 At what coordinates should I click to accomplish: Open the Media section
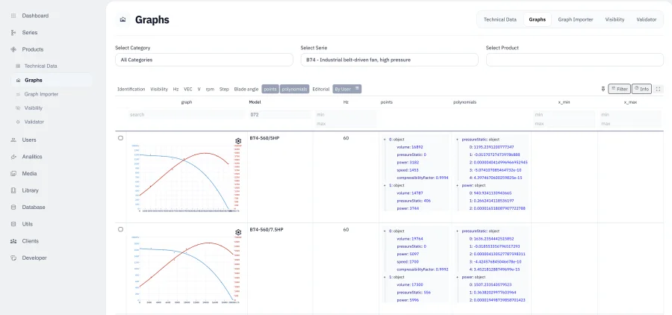pos(29,174)
